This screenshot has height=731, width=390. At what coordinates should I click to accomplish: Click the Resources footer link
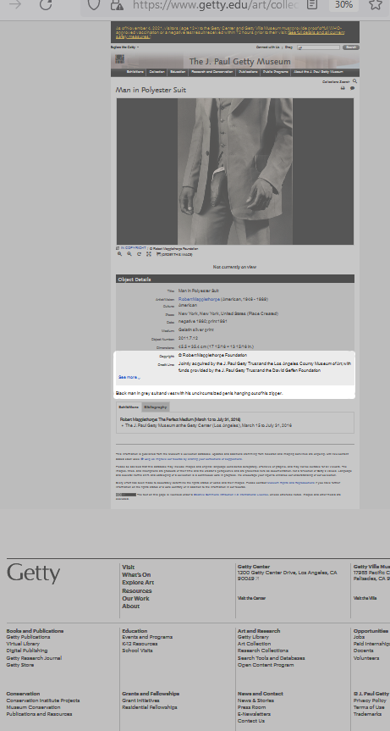[x=137, y=590]
